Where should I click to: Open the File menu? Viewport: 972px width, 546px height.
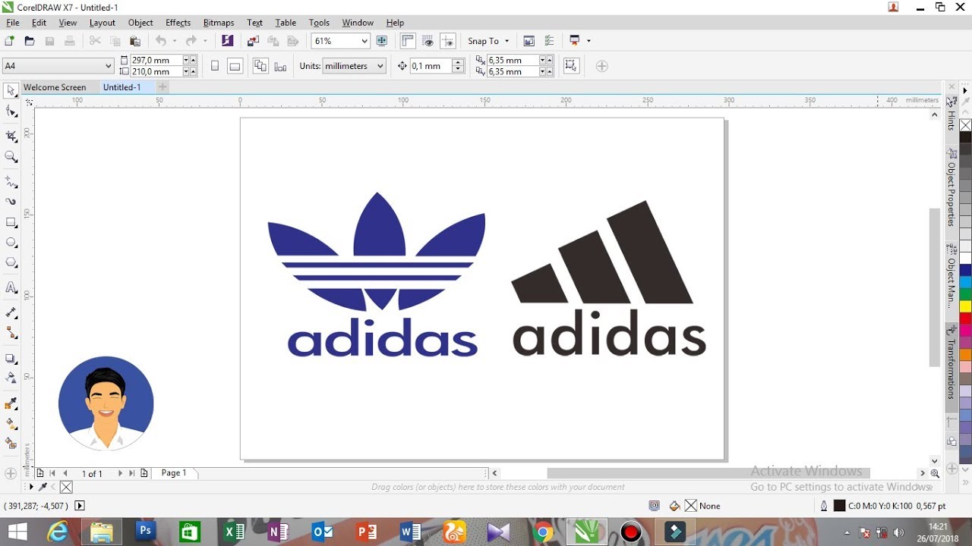point(13,23)
